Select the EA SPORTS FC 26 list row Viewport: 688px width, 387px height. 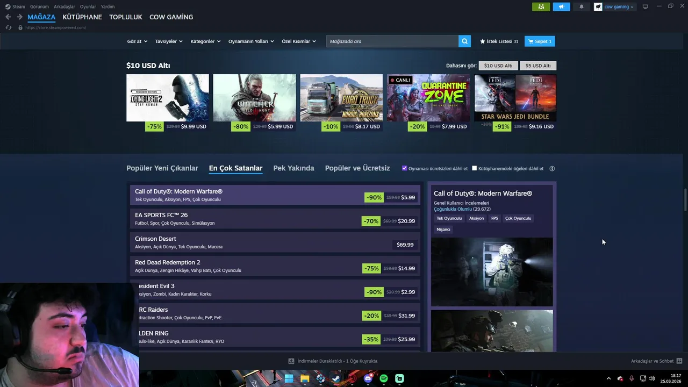tap(275, 219)
